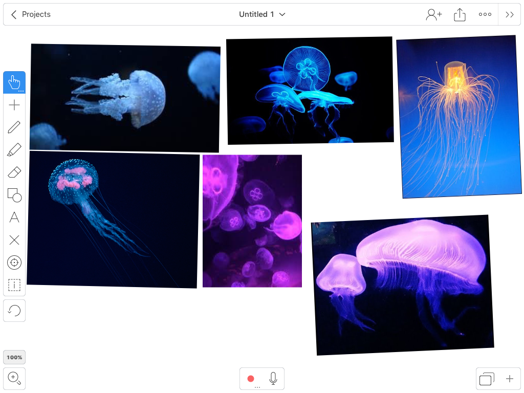Select the Eraser tool

[x=14, y=172]
